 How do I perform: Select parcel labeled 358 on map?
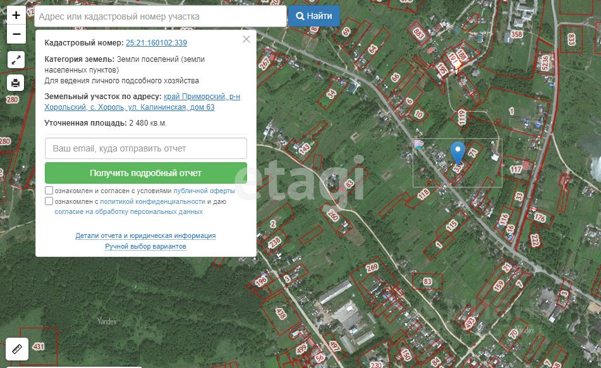pos(517,34)
